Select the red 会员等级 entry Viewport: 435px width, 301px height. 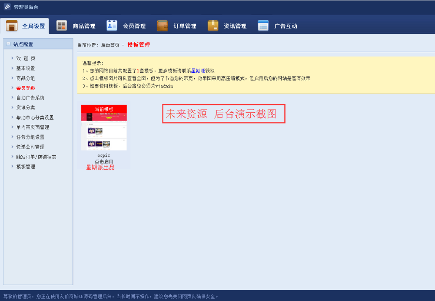tap(26, 88)
